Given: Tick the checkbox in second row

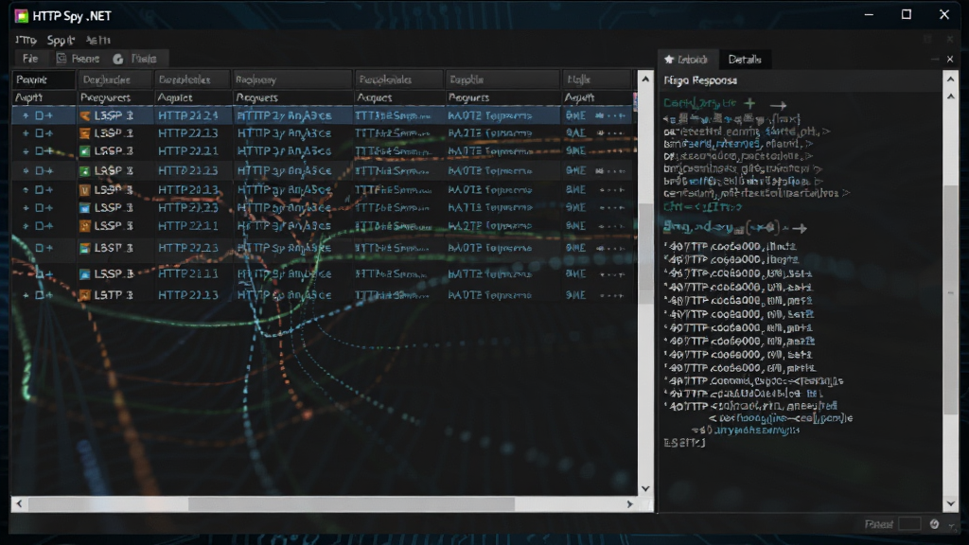Looking at the screenshot, I should pyautogui.click(x=39, y=132).
